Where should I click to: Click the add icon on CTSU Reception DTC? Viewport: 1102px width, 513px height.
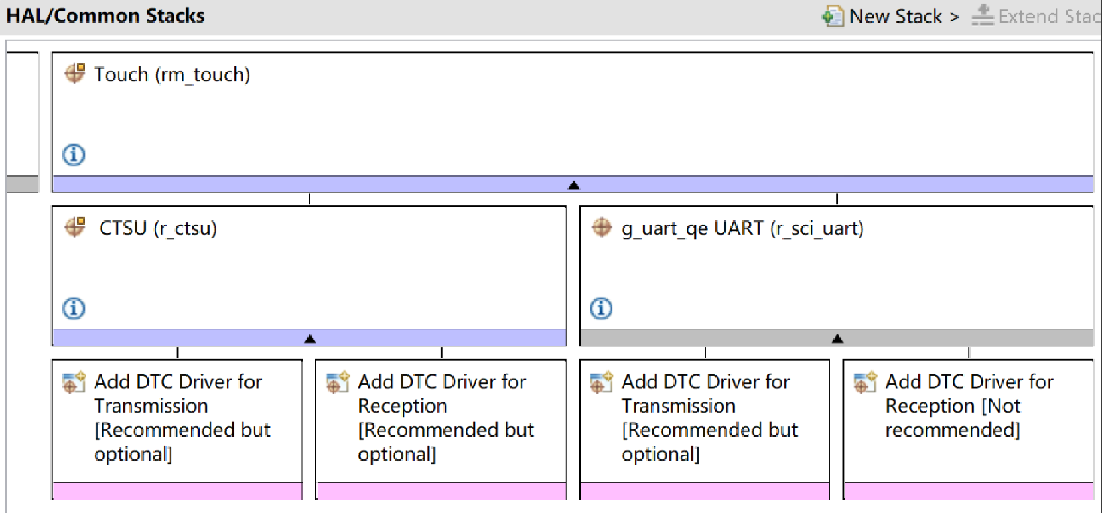point(337,382)
